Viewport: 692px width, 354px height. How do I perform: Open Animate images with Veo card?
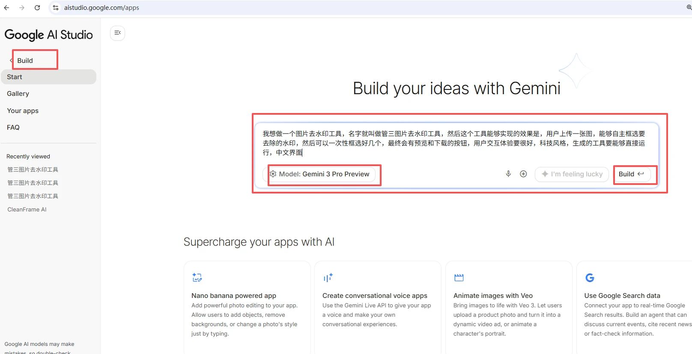(x=509, y=307)
